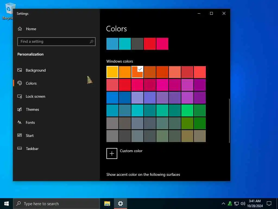Screen dimensions: 278x209
Task: Click the green user tray icon
Action: click(230, 204)
